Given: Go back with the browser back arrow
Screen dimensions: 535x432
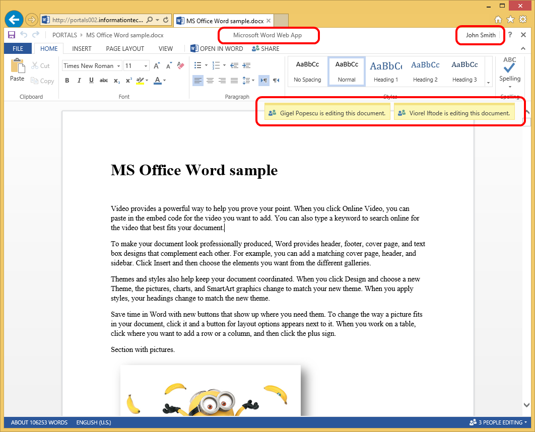Looking at the screenshot, I should pyautogui.click(x=14, y=20).
